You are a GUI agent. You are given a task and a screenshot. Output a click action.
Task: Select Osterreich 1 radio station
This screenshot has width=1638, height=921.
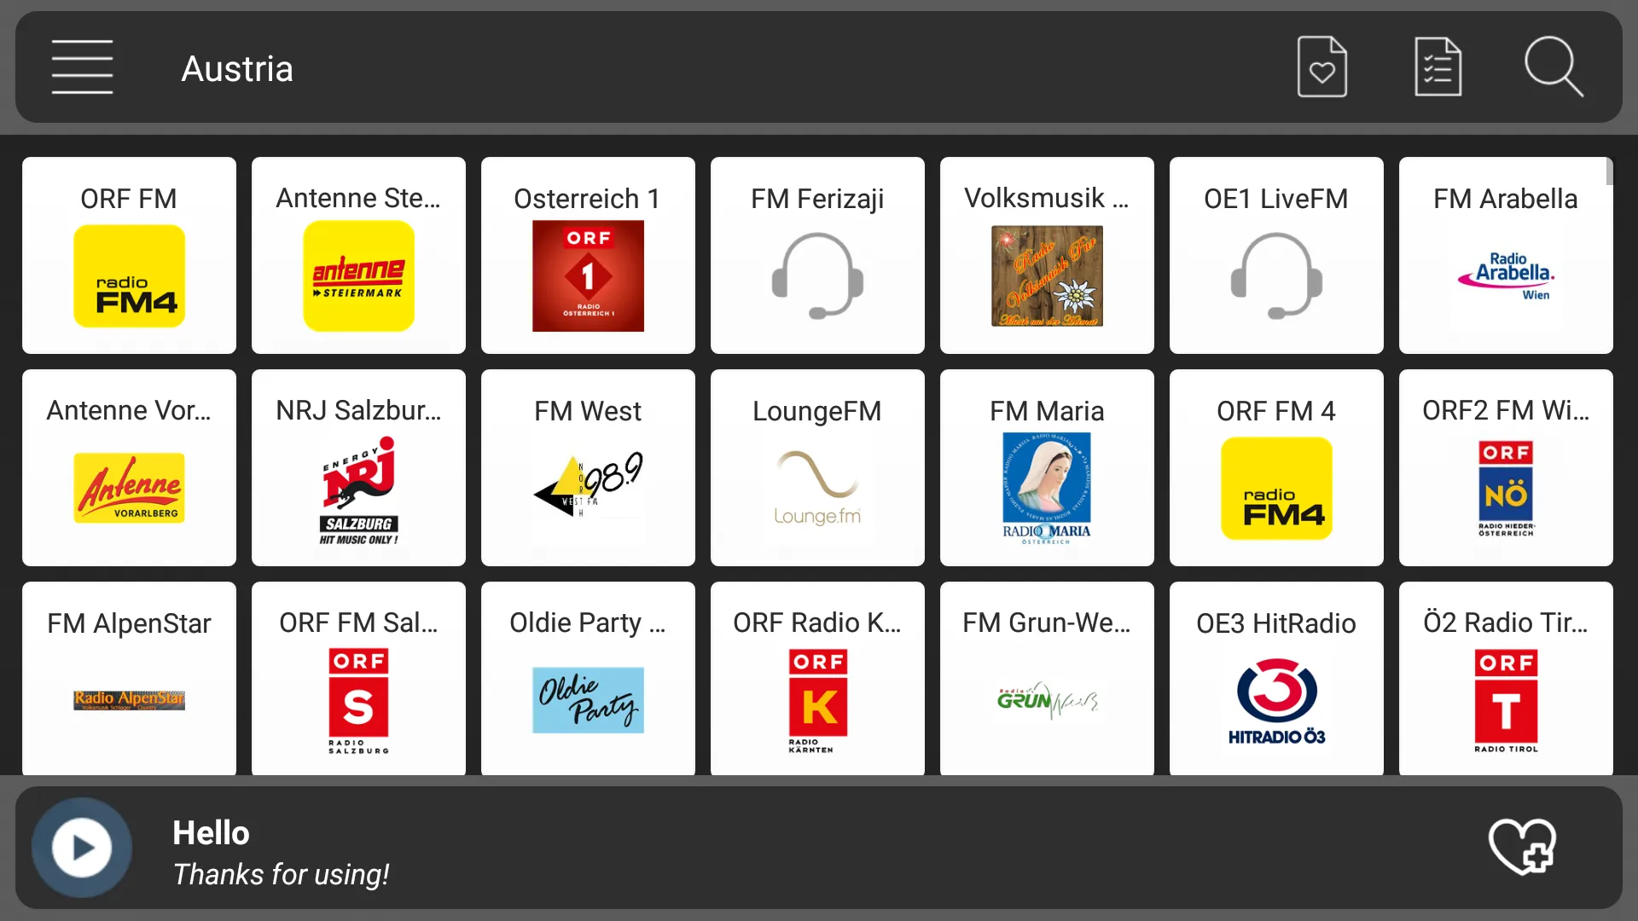point(587,255)
